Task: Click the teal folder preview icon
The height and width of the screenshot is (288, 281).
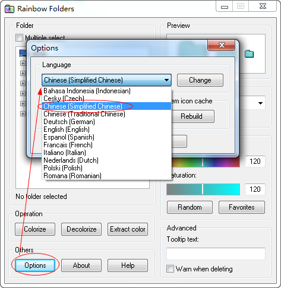Action: pos(249,53)
